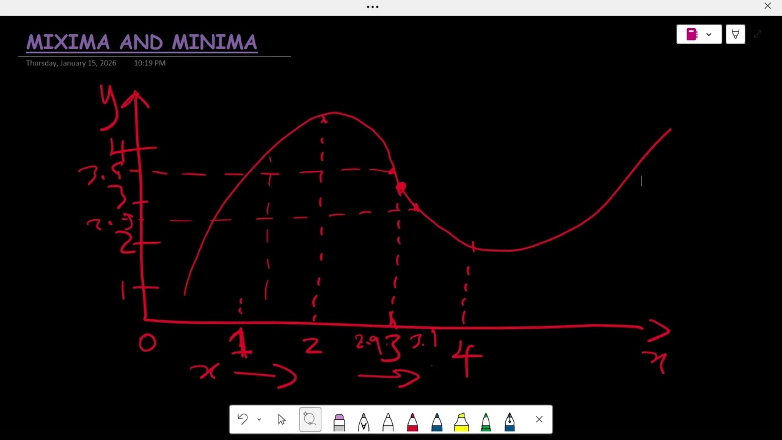Open the undo options dropdown arrow
This screenshot has height=440, width=782.
pyautogui.click(x=259, y=420)
